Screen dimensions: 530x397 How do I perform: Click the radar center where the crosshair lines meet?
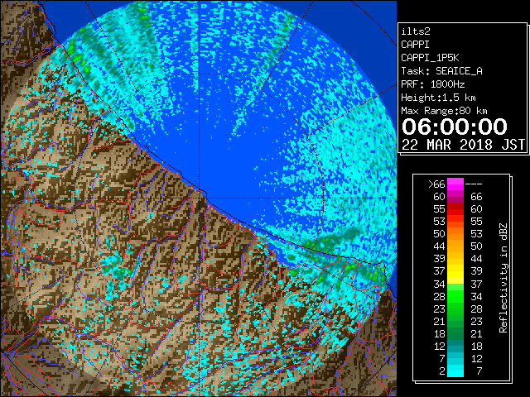point(199,198)
